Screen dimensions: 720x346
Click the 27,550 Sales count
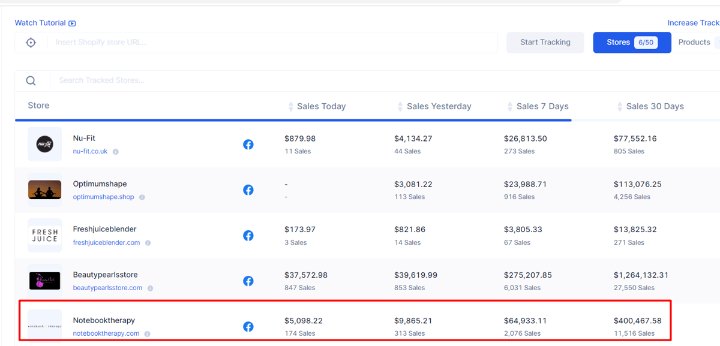634,288
